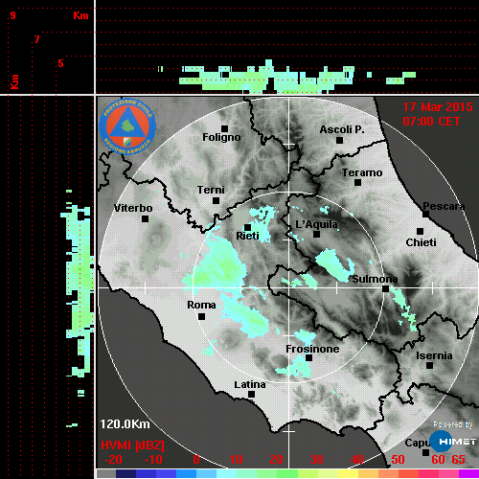
Task: Click the Pescara label
Action: click(x=444, y=206)
